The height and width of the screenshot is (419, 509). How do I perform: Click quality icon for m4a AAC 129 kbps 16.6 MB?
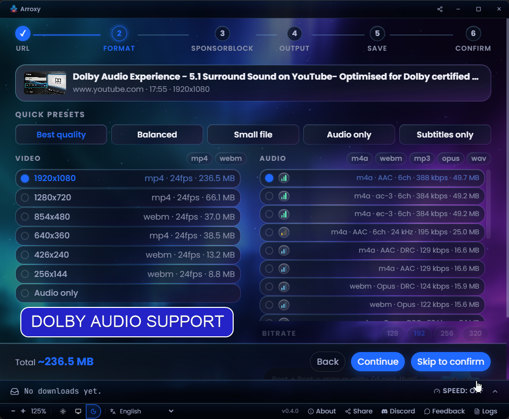[x=284, y=269]
